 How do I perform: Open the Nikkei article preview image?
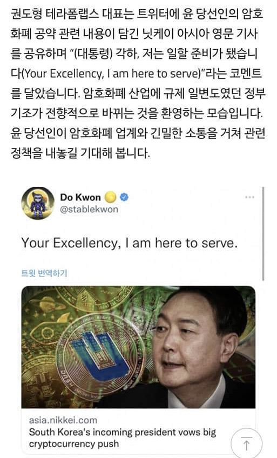[138, 347]
